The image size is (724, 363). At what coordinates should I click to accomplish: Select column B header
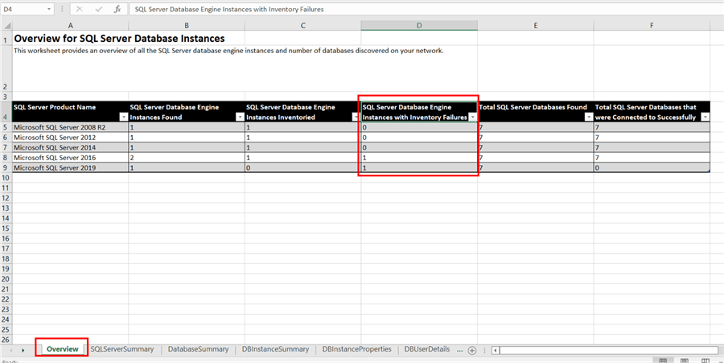[x=187, y=26]
